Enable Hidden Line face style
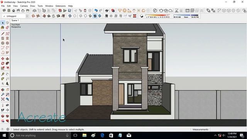Screen dimensions: 247x139 (x=85, y=16)
